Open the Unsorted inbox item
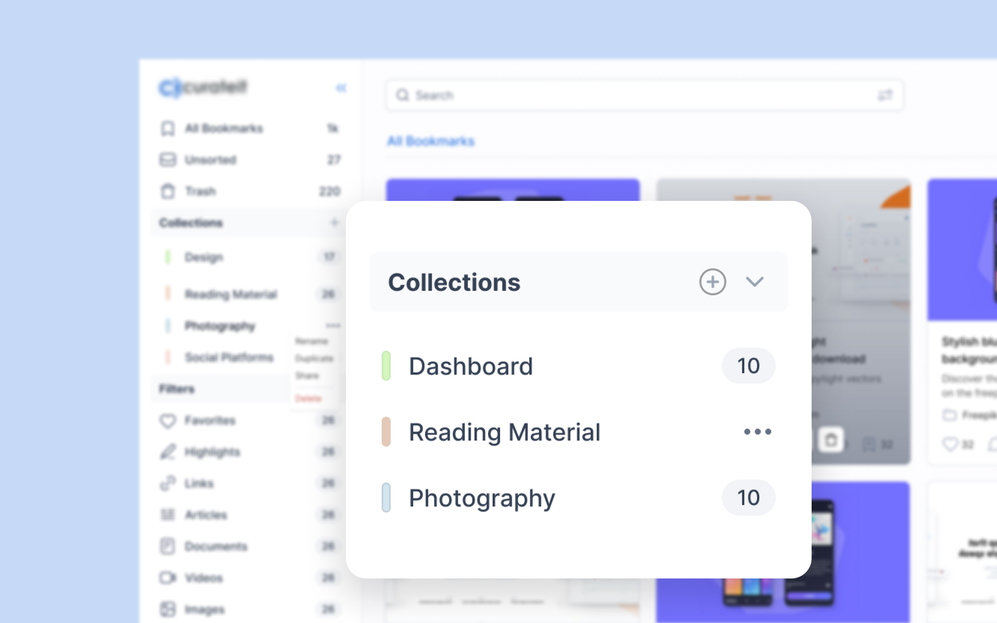 pos(210,160)
